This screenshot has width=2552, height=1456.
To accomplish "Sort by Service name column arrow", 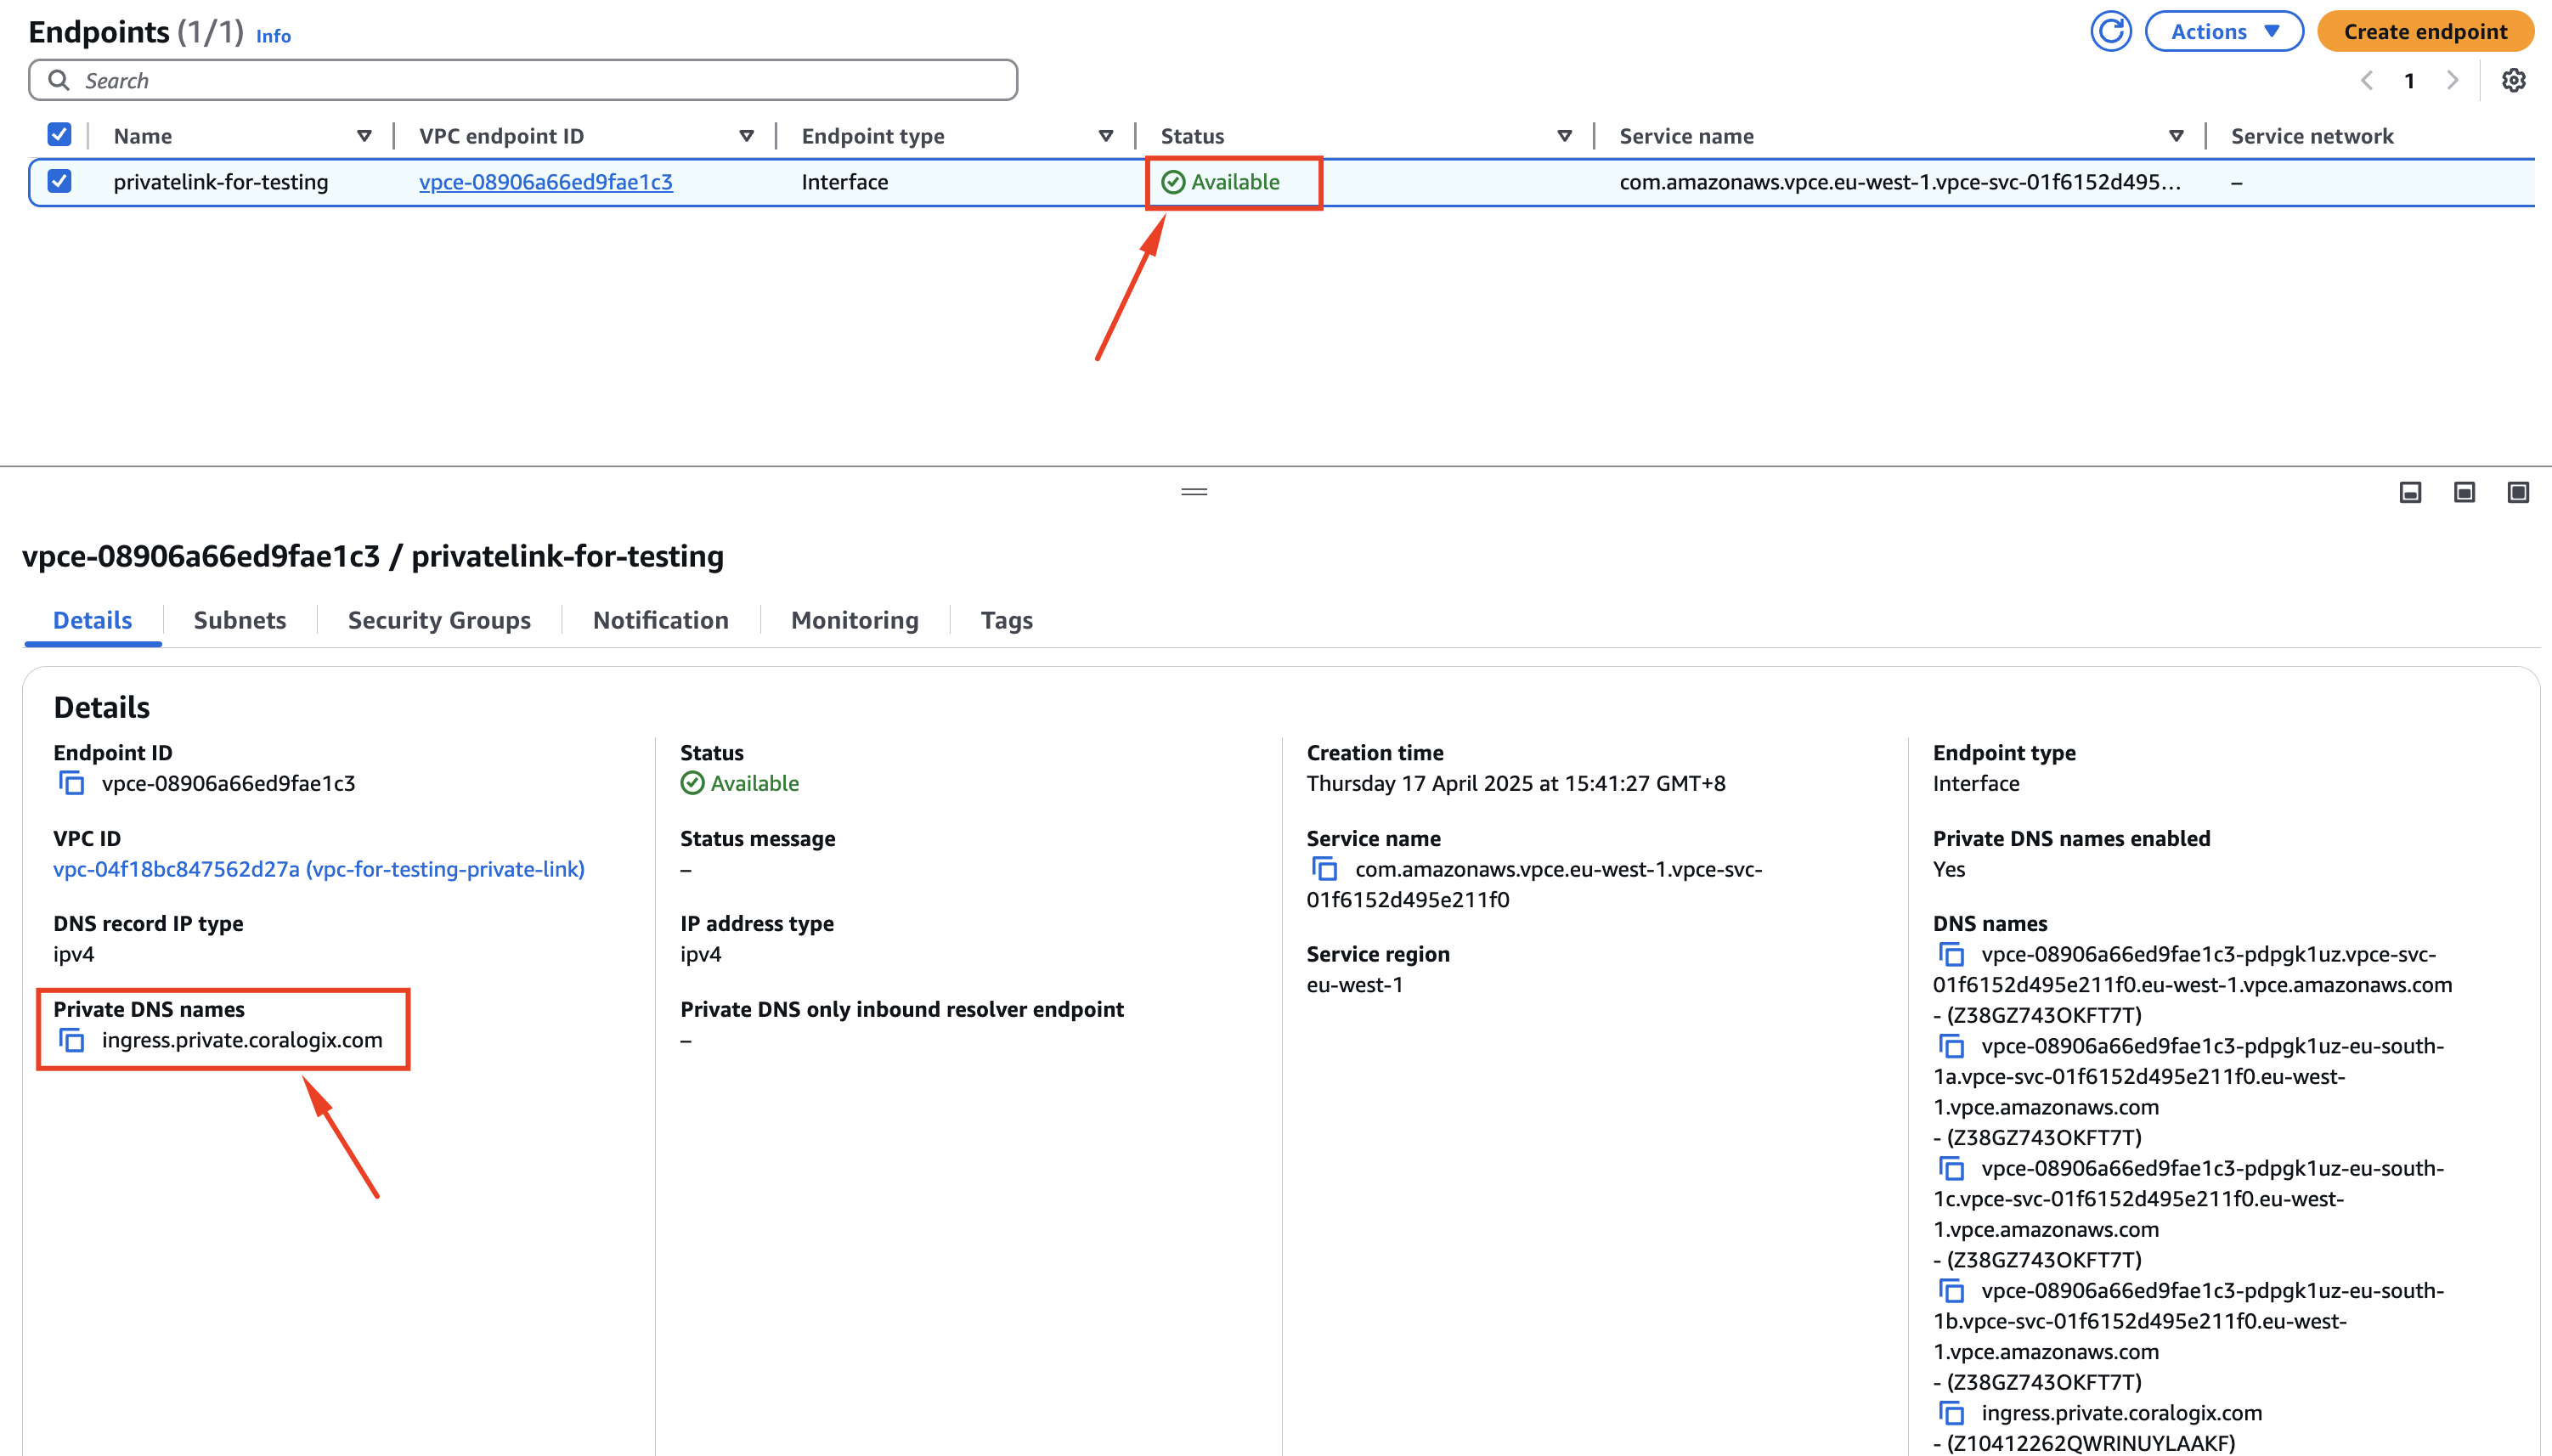I will pyautogui.click(x=2175, y=136).
